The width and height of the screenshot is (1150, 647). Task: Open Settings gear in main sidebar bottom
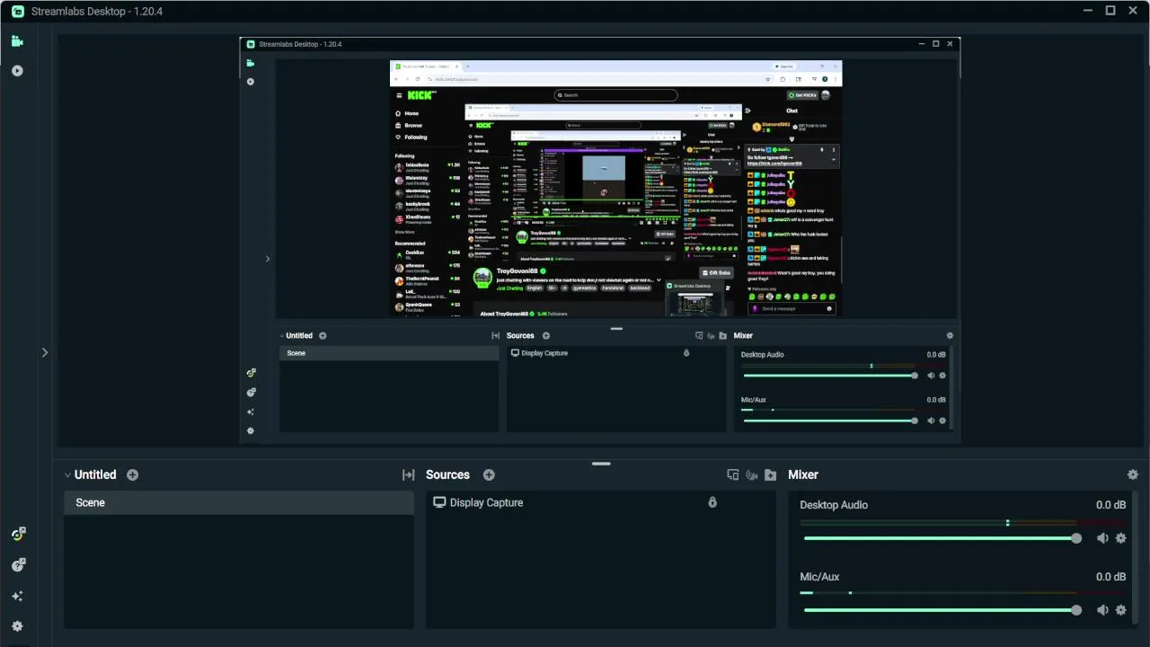pyautogui.click(x=17, y=626)
